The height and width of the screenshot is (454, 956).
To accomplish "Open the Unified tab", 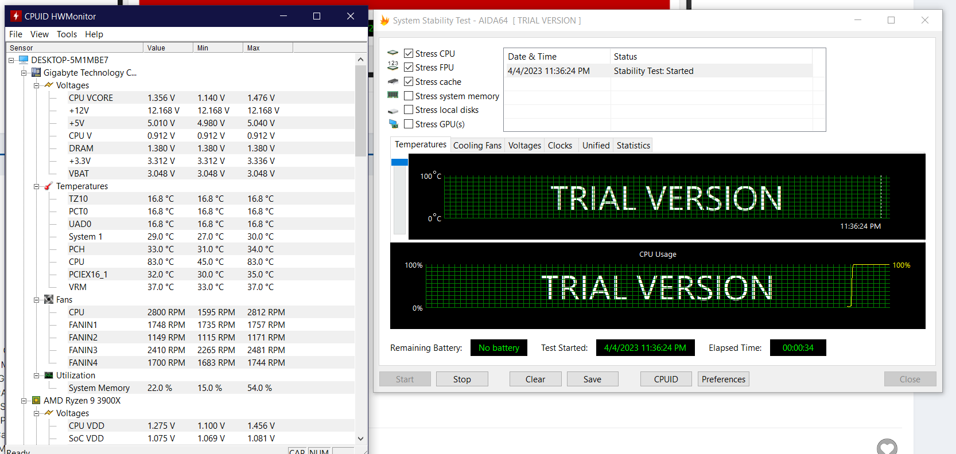I will 596,146.
